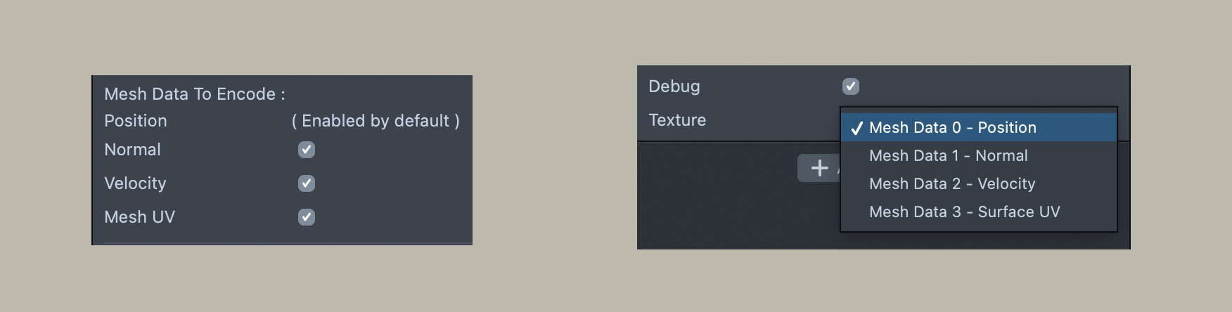Click the plus add button
1232x312 pixels.
(x=819, y=168)
